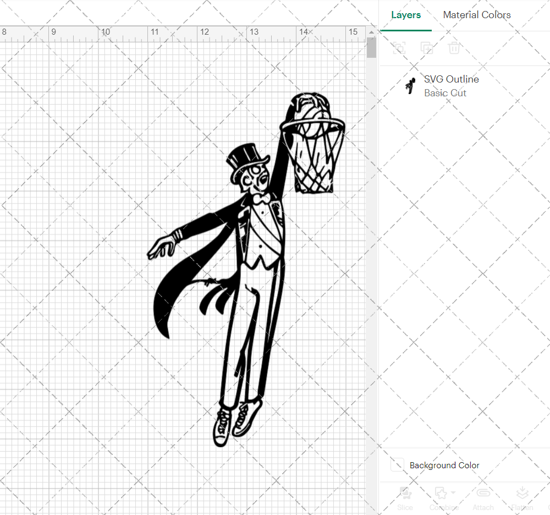The image size is (550, 515).
Task: Open the Background Color swatch
Action: [x=397, y=465]
